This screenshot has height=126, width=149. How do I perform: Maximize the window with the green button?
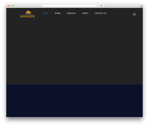click(x=13, y=6)
